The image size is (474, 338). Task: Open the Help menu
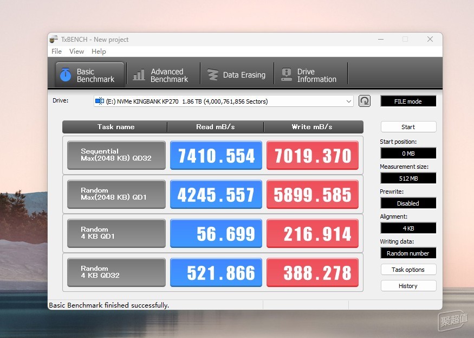[x=99, y=52]
